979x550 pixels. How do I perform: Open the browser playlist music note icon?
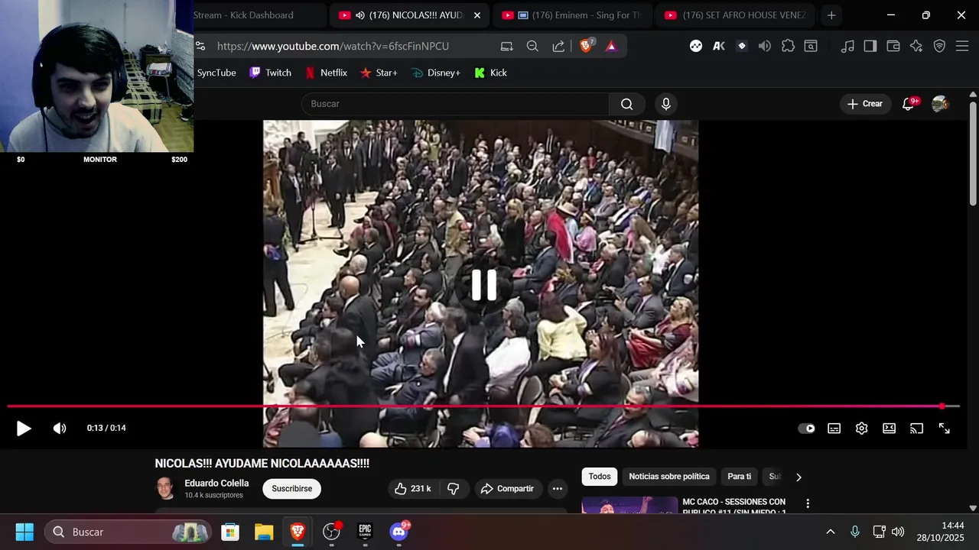[x=847, y=47]
